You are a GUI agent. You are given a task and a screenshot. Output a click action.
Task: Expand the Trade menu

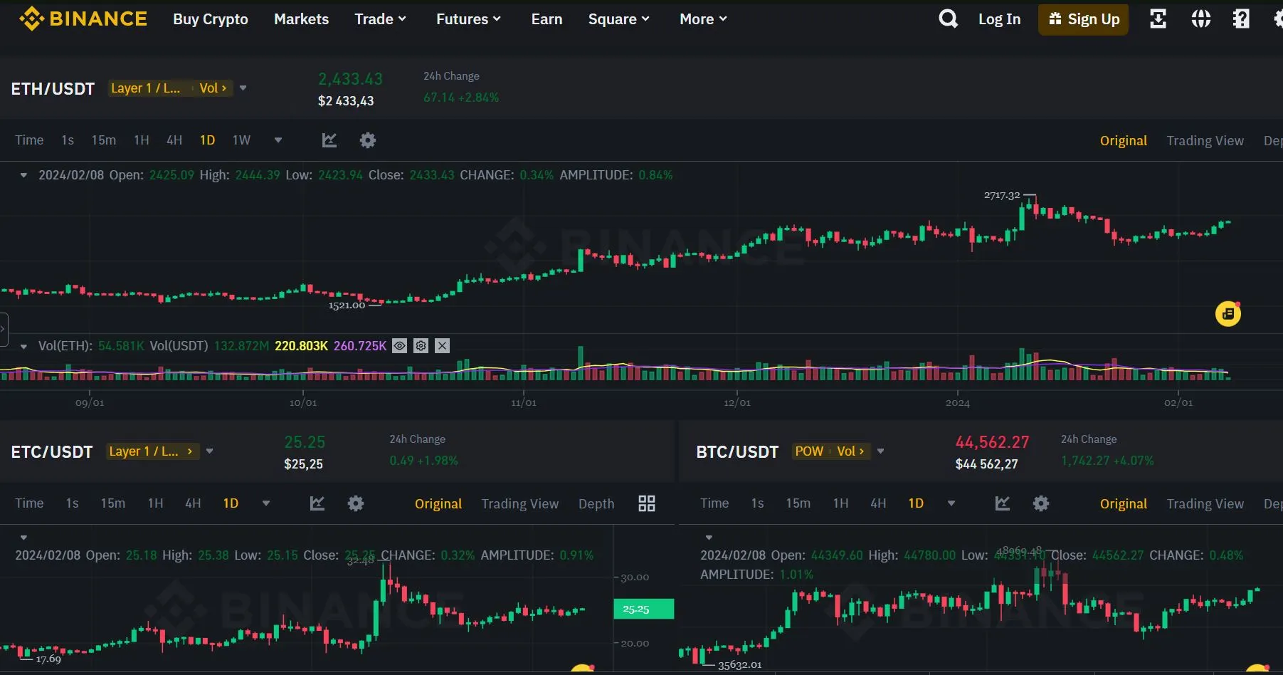click(380, 19)
